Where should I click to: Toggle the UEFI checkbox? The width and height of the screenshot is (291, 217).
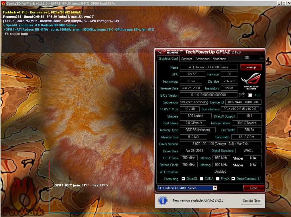tap(250, 95)
